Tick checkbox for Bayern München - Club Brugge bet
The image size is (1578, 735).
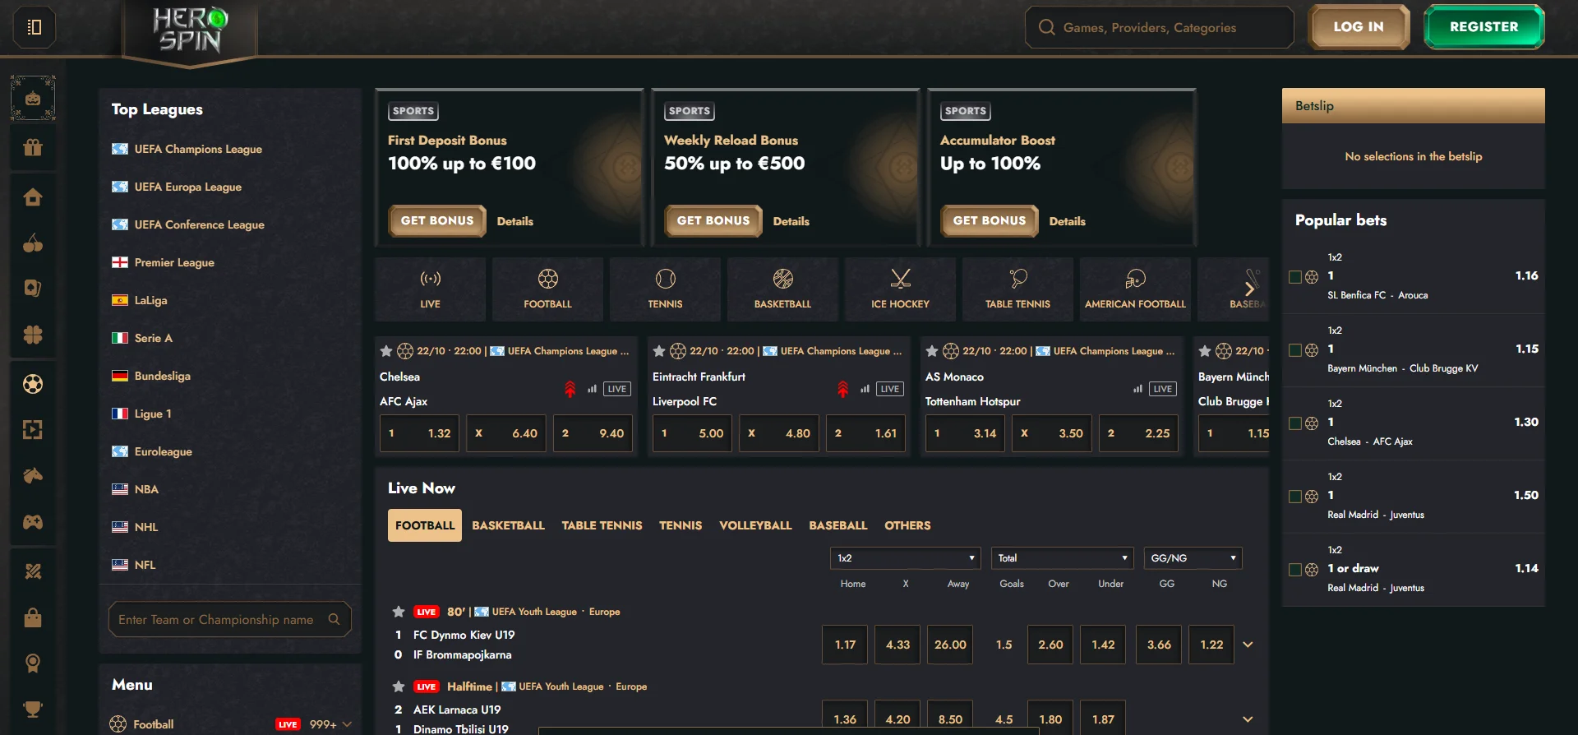[x=1295, y=350]
